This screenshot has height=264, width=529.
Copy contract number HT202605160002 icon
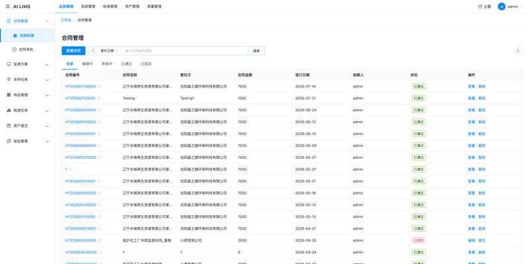pyautogui.click(x=100, y=193)
